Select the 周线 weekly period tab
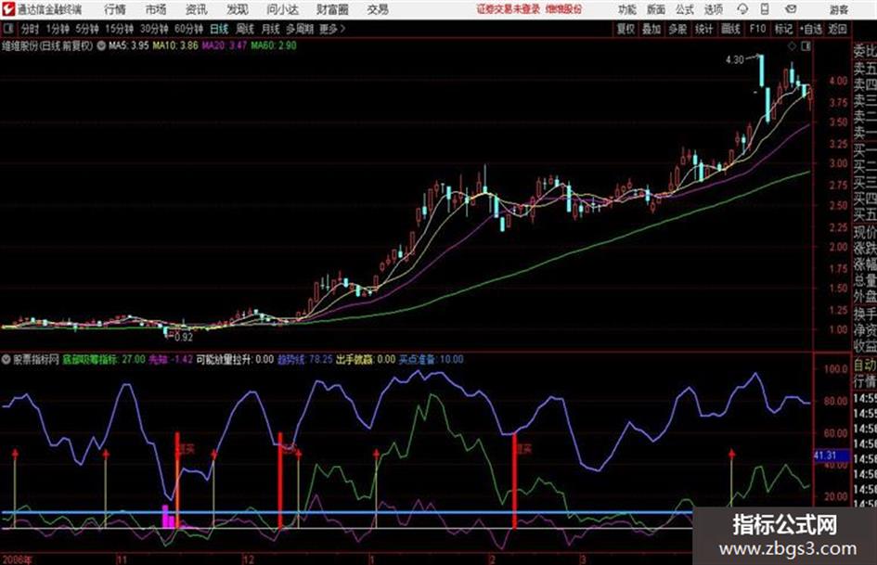Image resolution: width=877 pixels, height=565 pixels. click(x=245, y=29)
